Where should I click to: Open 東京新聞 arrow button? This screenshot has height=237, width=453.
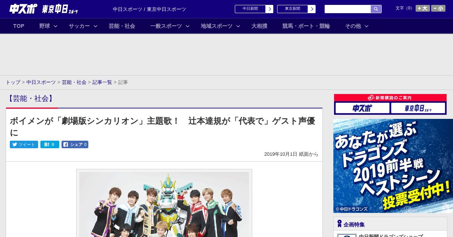click(x=312, y=9)
